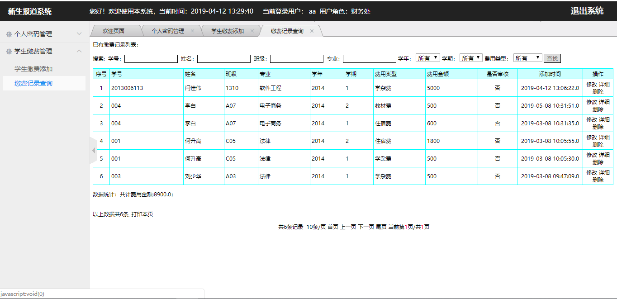Click 退出系统 to log out

click(x=587, y=11)
